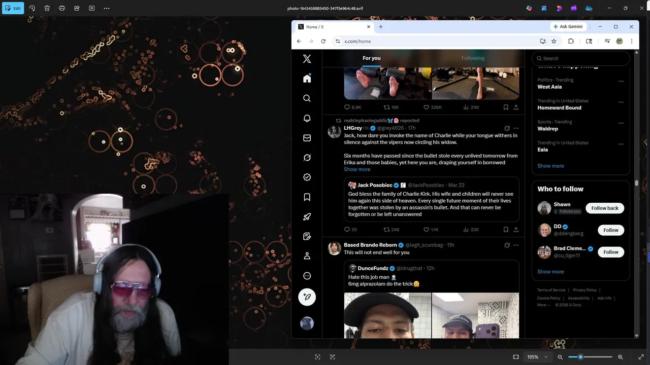Open more options for Waldrep trend
The width and height of the screenshot is (650, 365).
[x=621, y=123]
